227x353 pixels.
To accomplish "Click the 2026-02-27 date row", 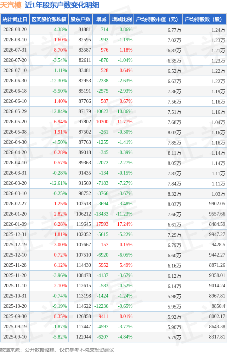I will (113, 204).
